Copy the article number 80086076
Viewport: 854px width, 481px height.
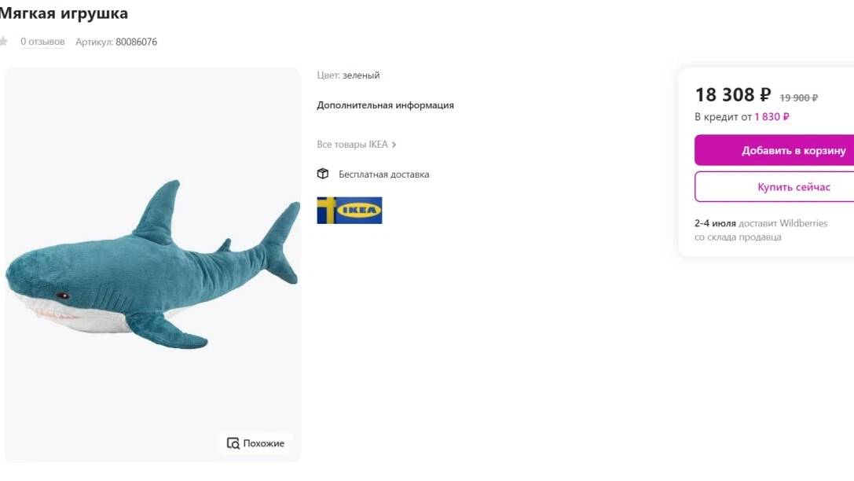click(136, 42)
